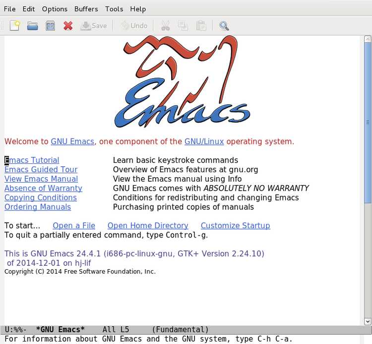Click the Open Home Directory link
372x344 pixels.
click(148, 226)
